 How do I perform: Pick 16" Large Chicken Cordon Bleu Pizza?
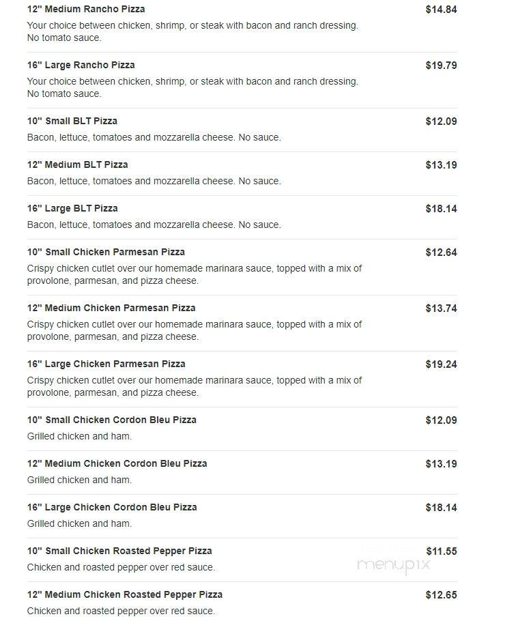(x=112, y=507)
